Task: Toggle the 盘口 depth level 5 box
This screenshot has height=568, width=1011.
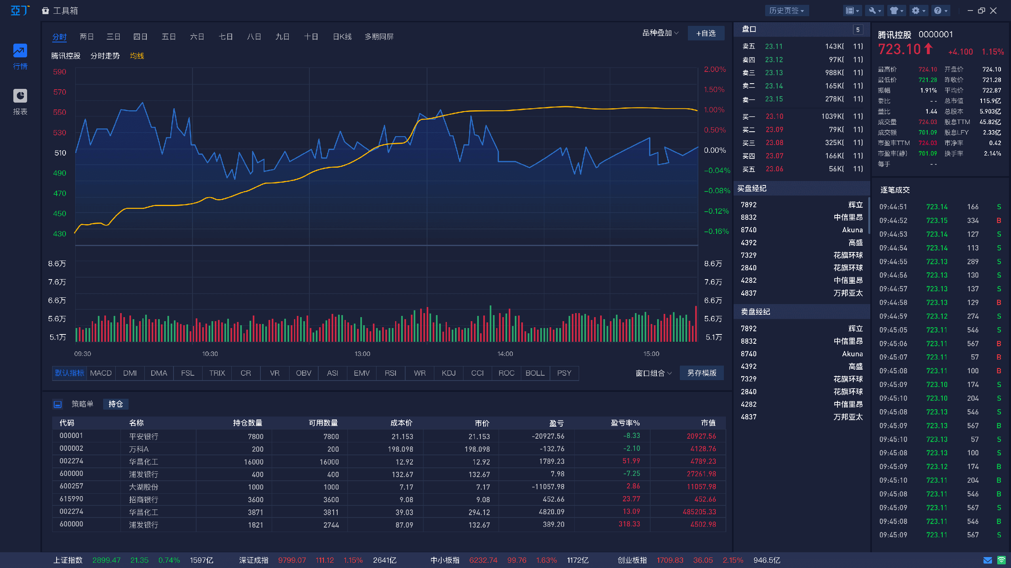Action: click(858, 29)
